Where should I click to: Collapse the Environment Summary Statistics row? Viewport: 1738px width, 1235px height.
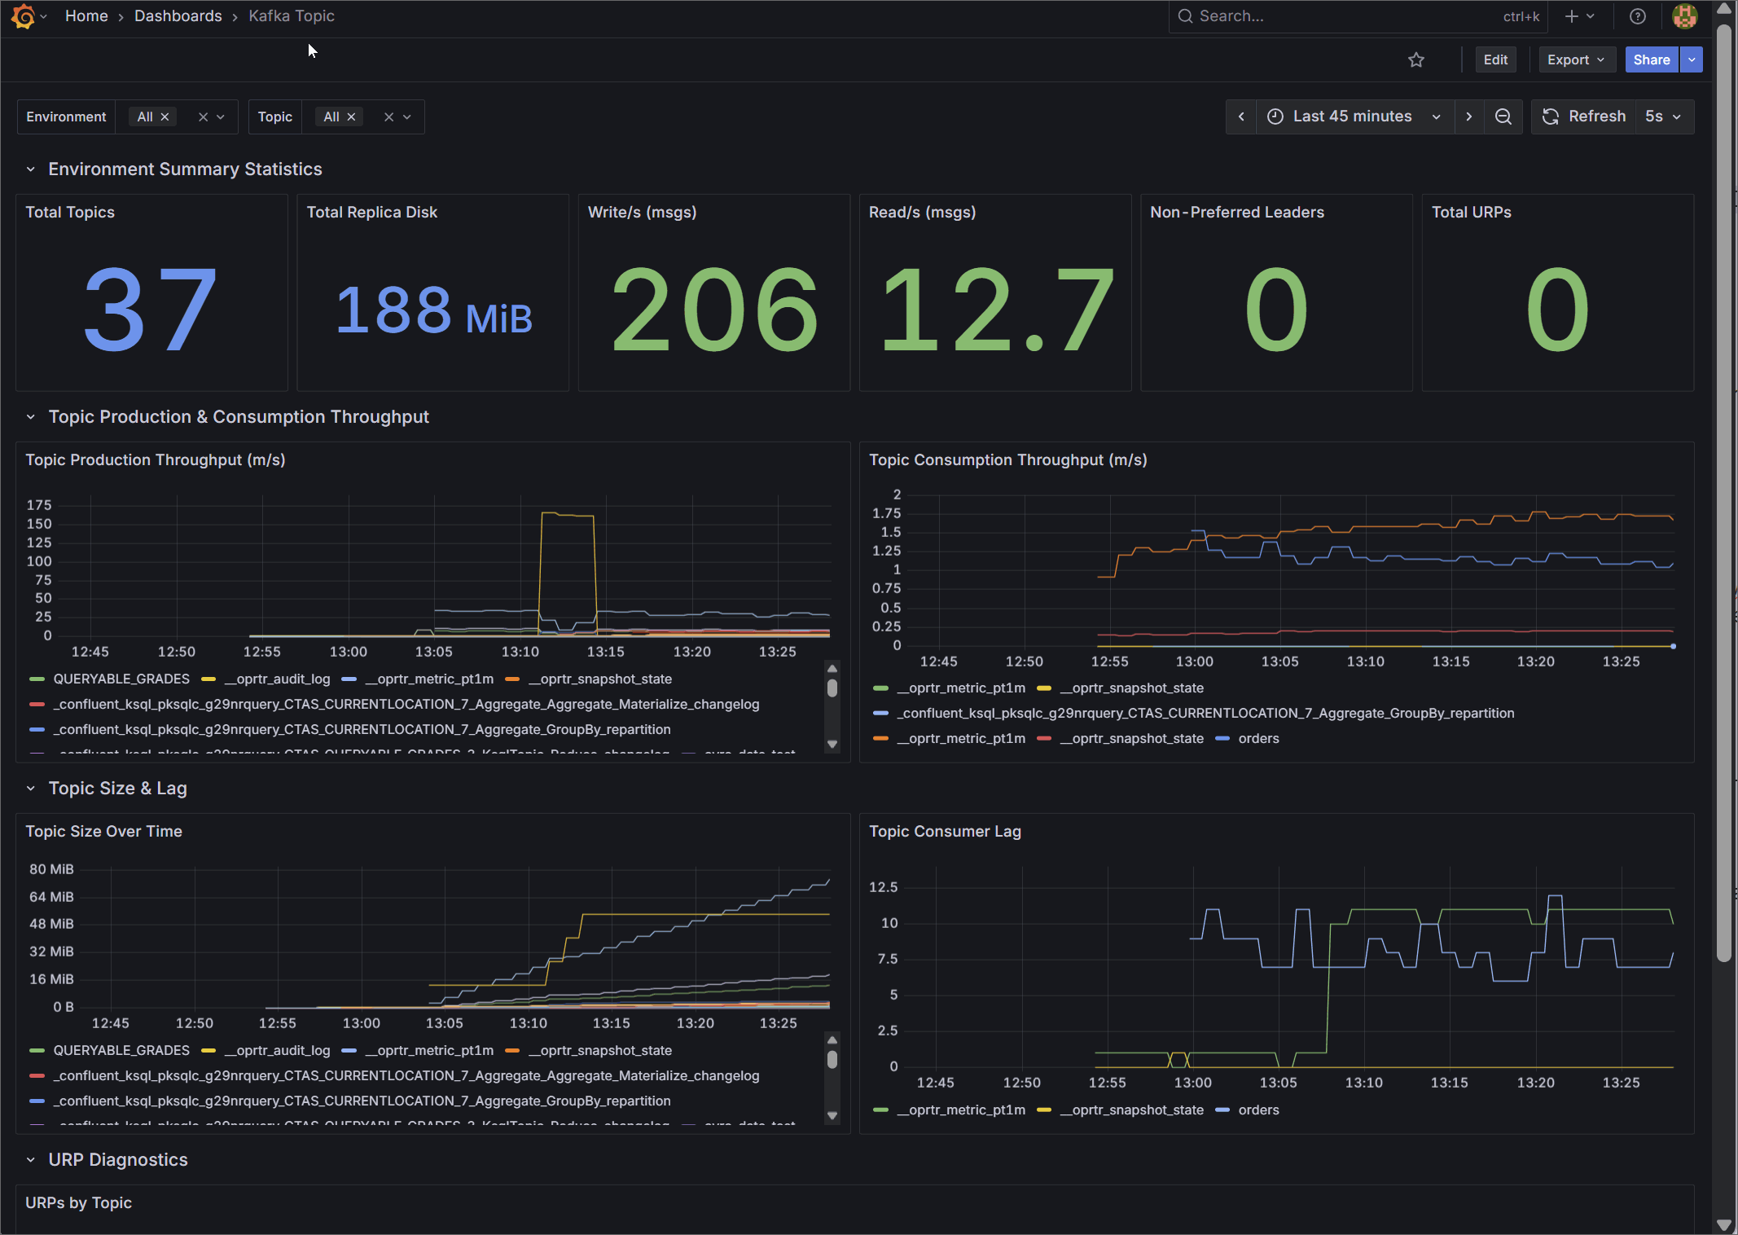31,169
